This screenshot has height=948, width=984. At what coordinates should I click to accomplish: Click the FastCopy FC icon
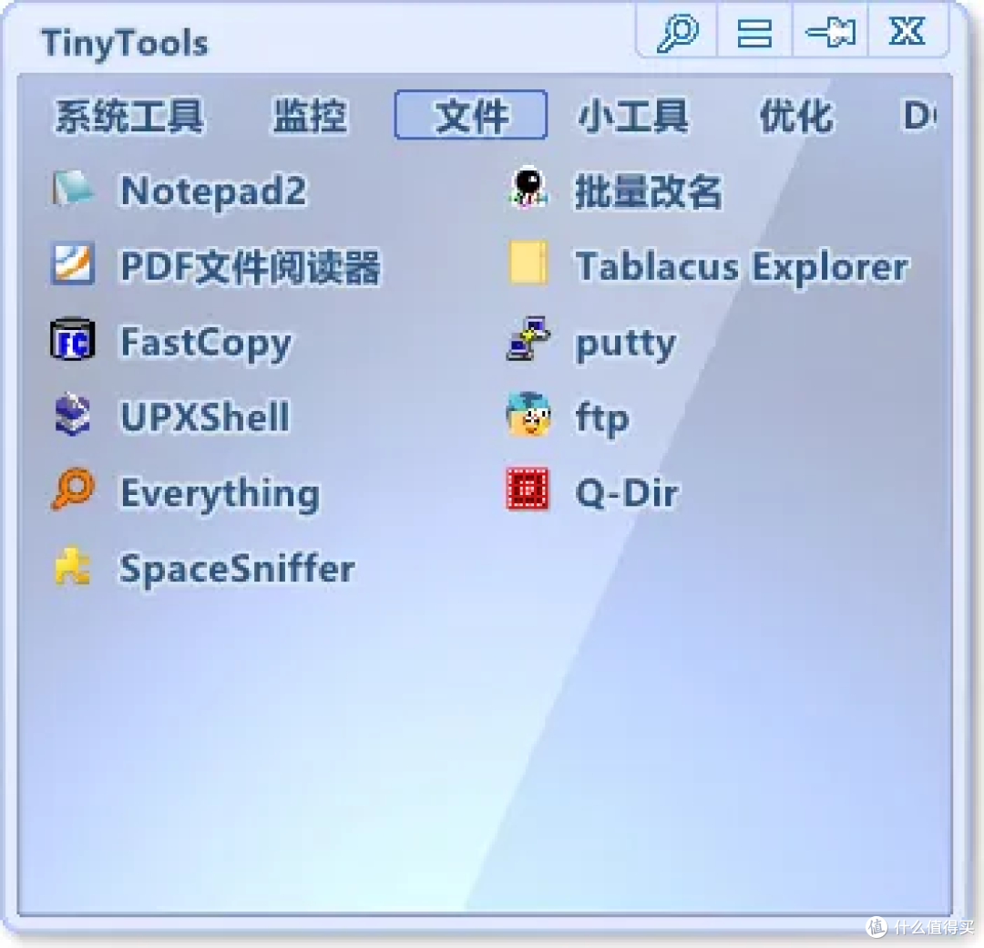click(73, 339)
